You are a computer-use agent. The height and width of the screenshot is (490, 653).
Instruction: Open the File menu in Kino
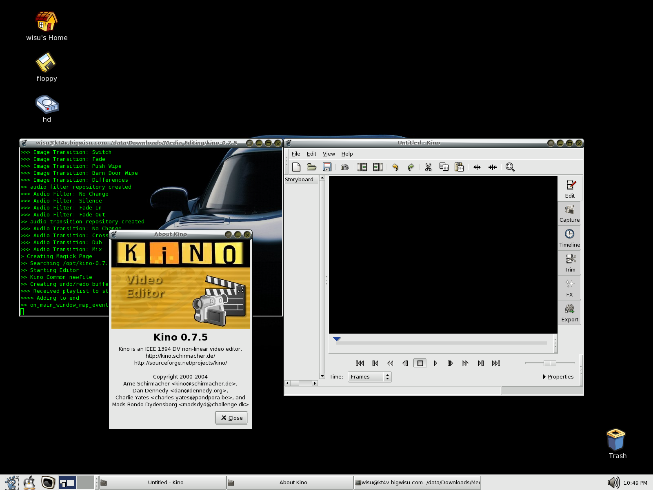click(x=296, y=154)
